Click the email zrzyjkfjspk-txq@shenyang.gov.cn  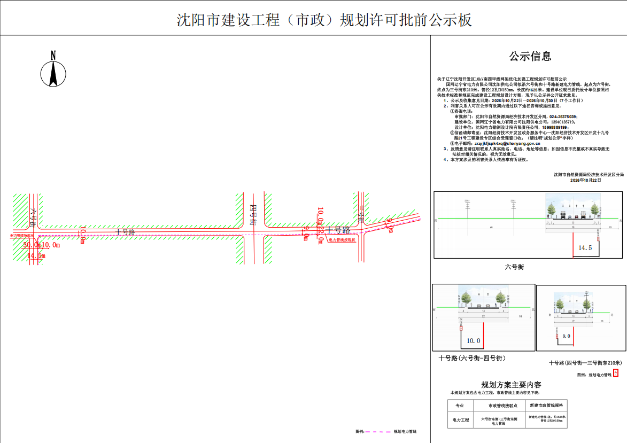(507, 143)
